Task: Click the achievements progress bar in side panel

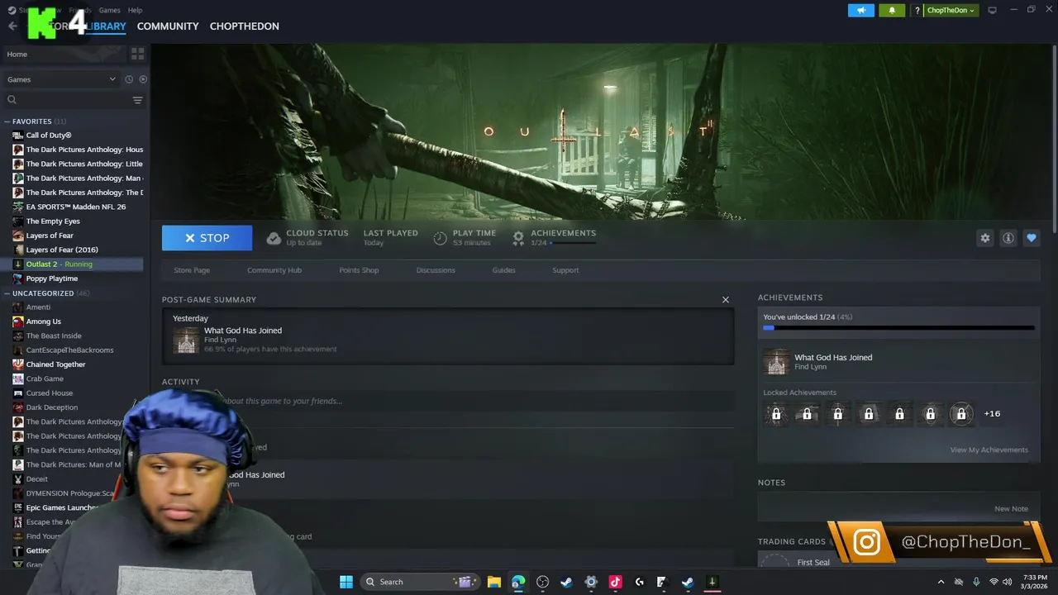Action: [x=898, y=328]
